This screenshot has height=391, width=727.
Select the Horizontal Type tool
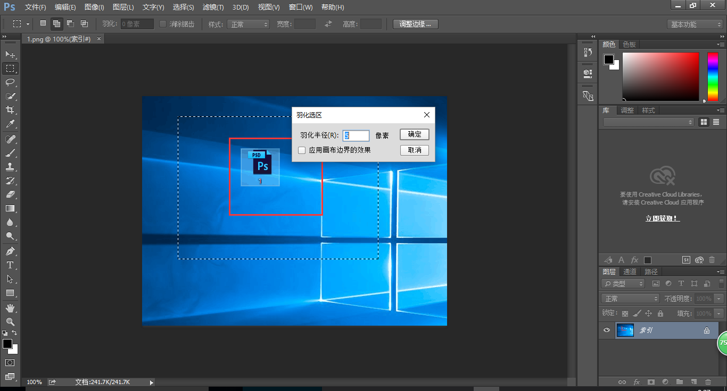tap(10, 265)
